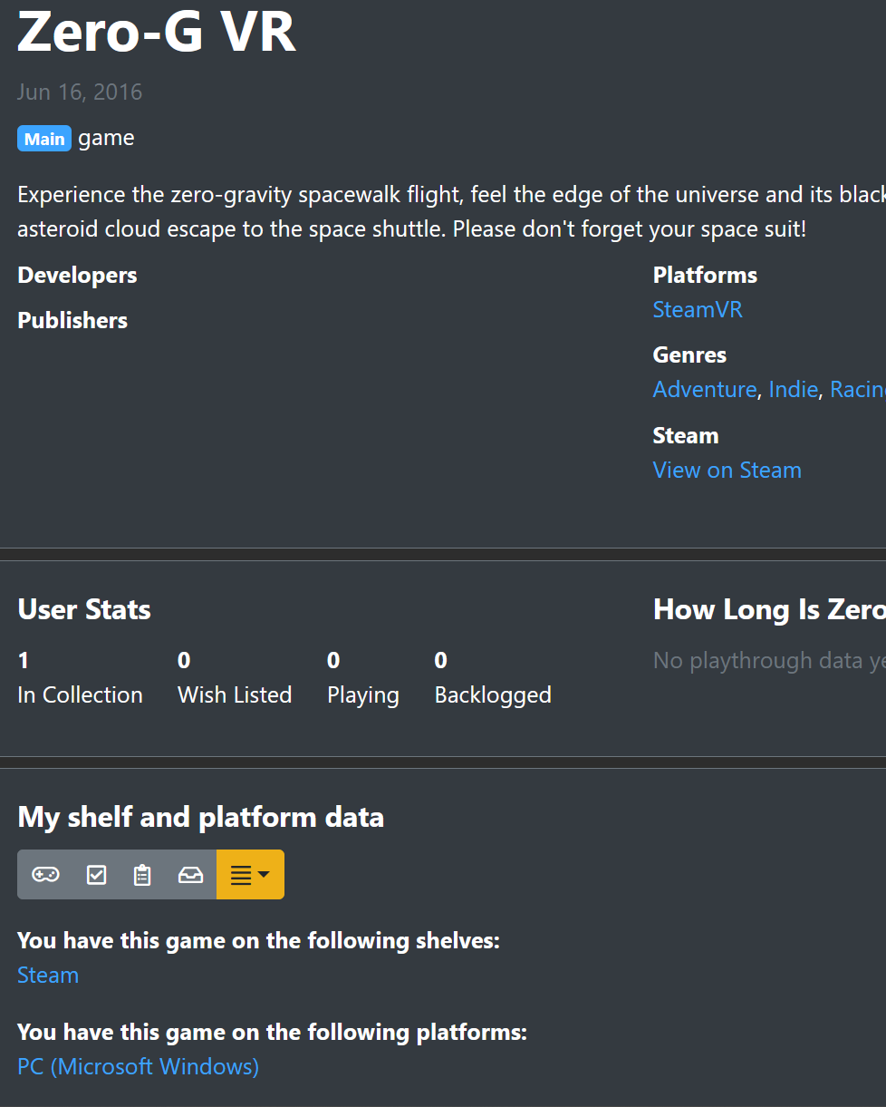Open the SteamVR platform link
Image resolution: width=886 pixels, height=1107 pixels.
tap(698, 309)
